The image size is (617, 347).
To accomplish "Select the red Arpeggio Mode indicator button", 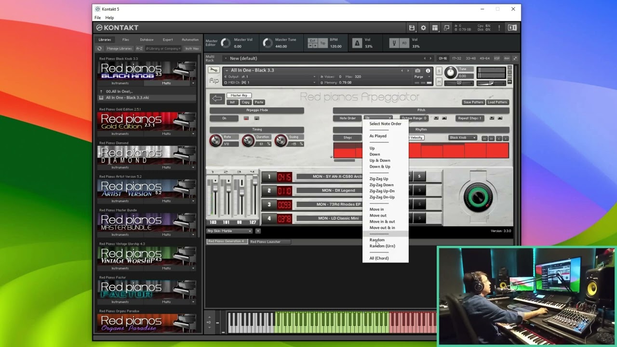I will click(246, 118).
